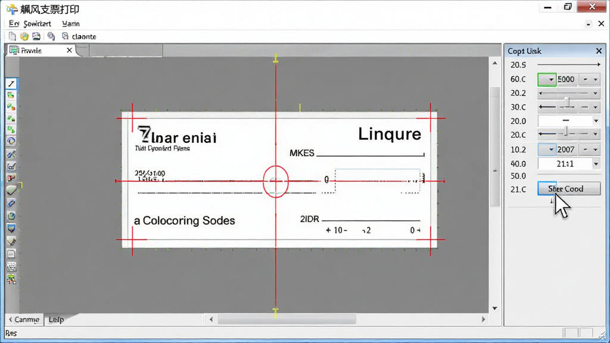Open the 20.0 row combo box arrow

tap(596, 121)
